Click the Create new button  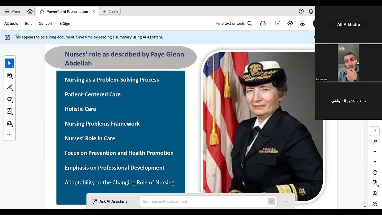[110, 11]
